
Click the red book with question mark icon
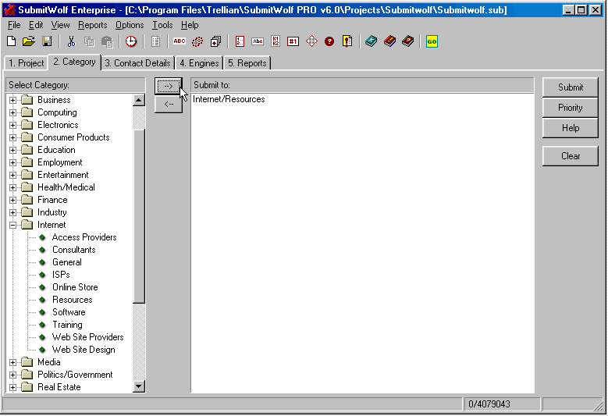tap(408, 41)
